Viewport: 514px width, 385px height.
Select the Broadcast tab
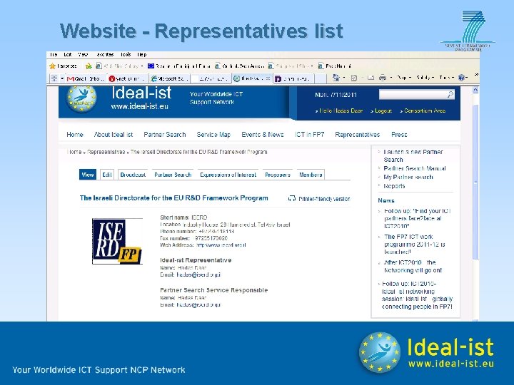[133, 175]
